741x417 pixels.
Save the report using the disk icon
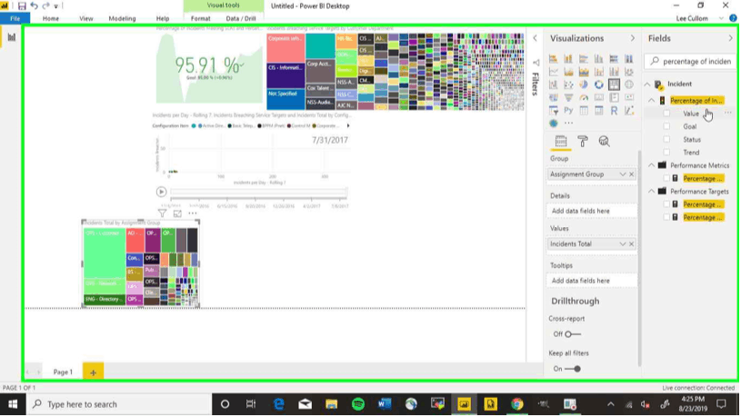point(22,6)
